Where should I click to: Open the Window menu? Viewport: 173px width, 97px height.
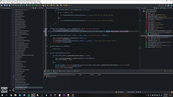pos(36,3)
